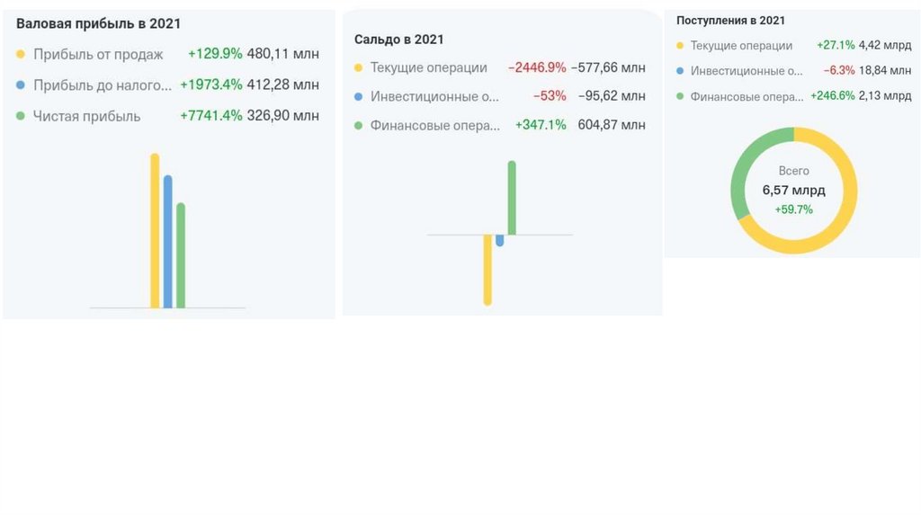Image resolution: width=921 pixels, height=516 pixels.
Task: Click the small blue bar in Сальдо chart
Action: click(500, 240)
